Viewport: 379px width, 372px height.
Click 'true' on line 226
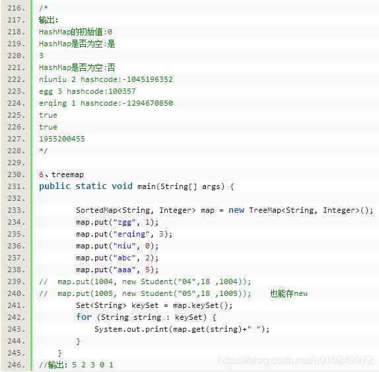point(48,127)
